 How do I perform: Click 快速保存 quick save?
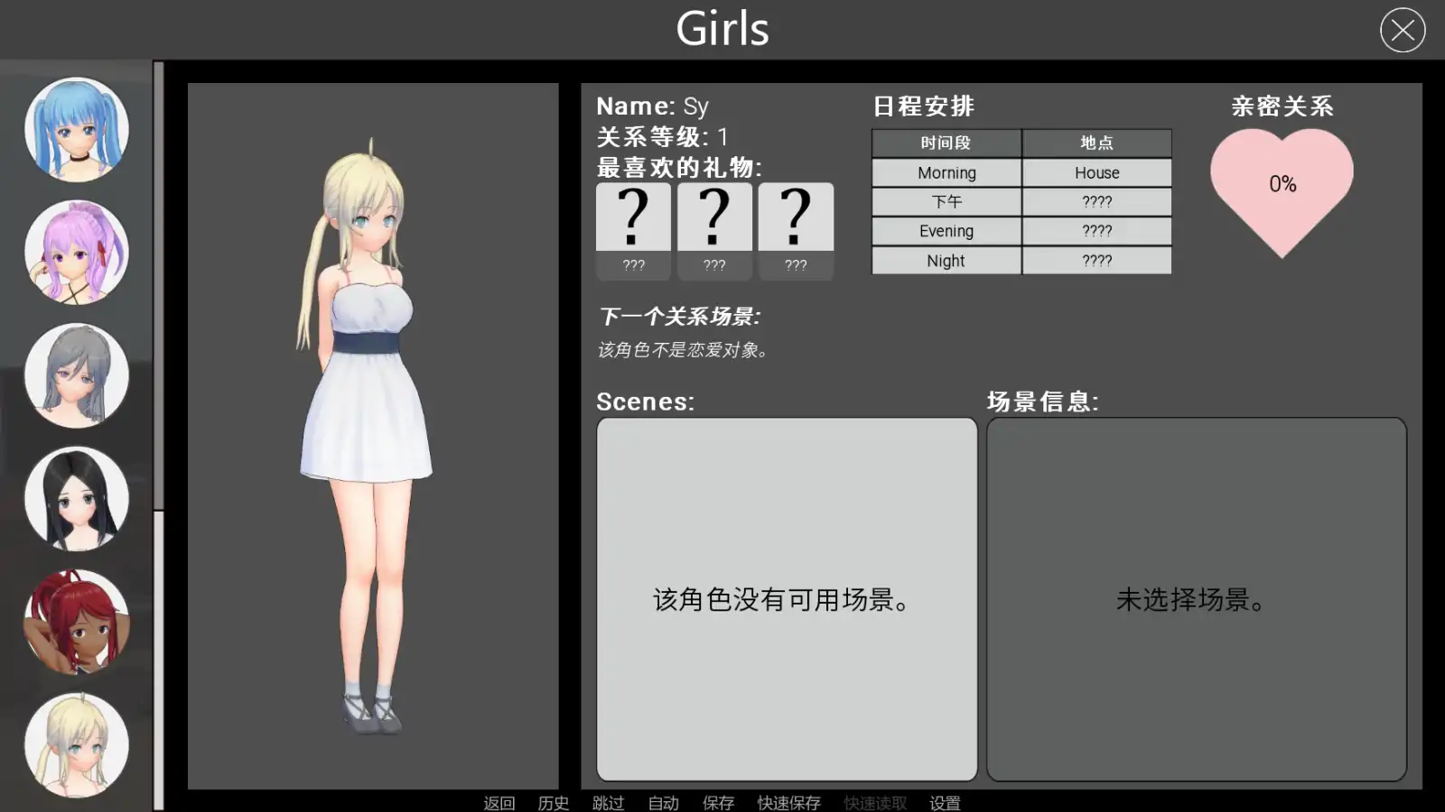point(788,802)
